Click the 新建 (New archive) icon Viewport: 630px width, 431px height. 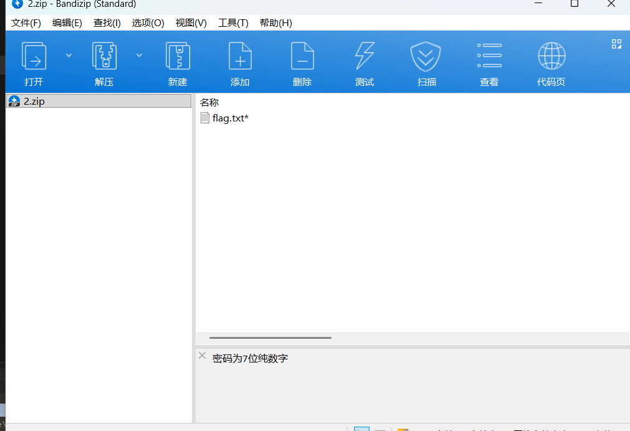178,56
